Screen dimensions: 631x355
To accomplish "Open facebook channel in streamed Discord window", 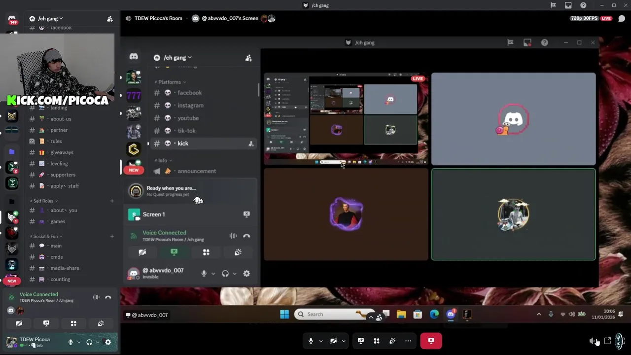I will [189, 93].
